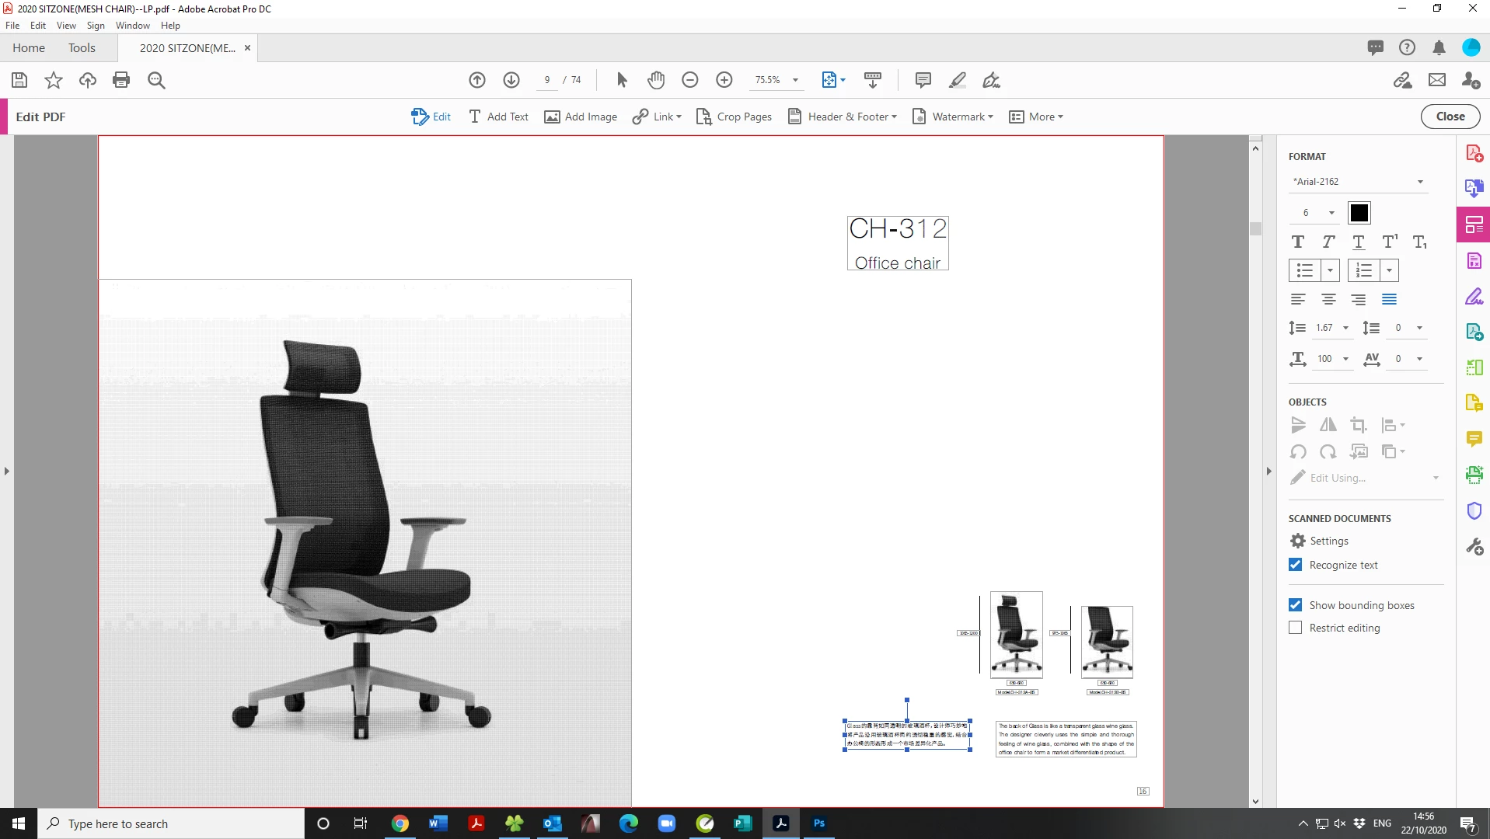The image size is (1490, 839).
Task: Open Photoshop from the taskbar
Action: coord(819,823)
